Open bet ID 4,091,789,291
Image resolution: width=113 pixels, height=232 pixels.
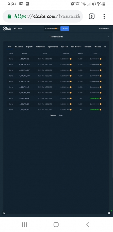[24, 104]
